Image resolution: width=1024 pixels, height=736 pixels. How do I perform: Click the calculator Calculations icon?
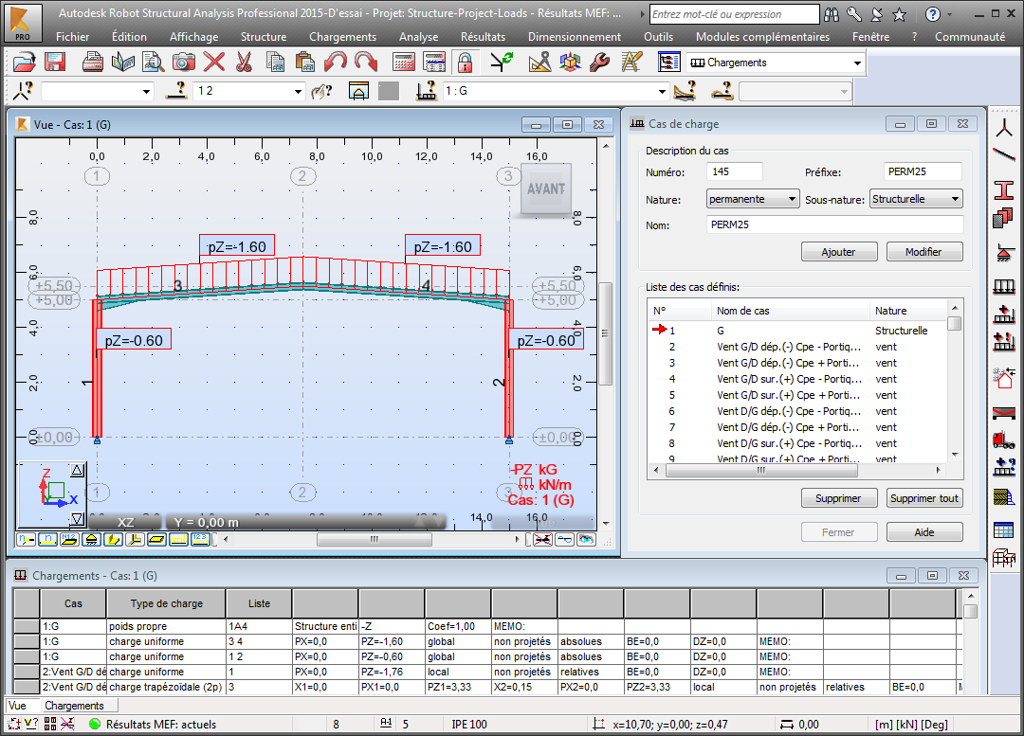405,63
